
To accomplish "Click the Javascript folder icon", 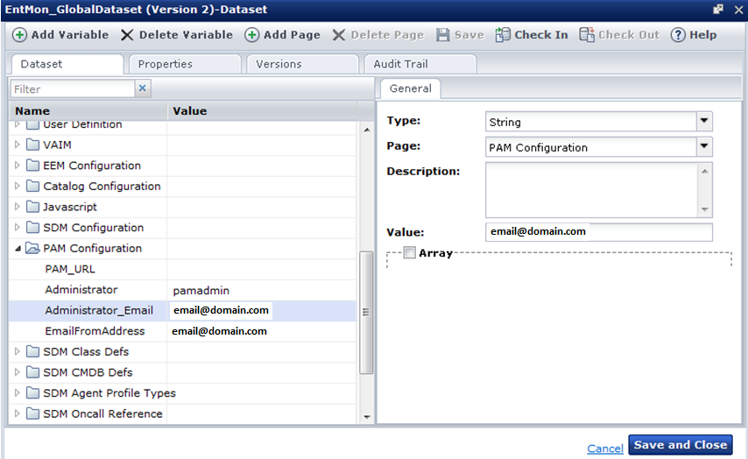I will click(32, 207).
